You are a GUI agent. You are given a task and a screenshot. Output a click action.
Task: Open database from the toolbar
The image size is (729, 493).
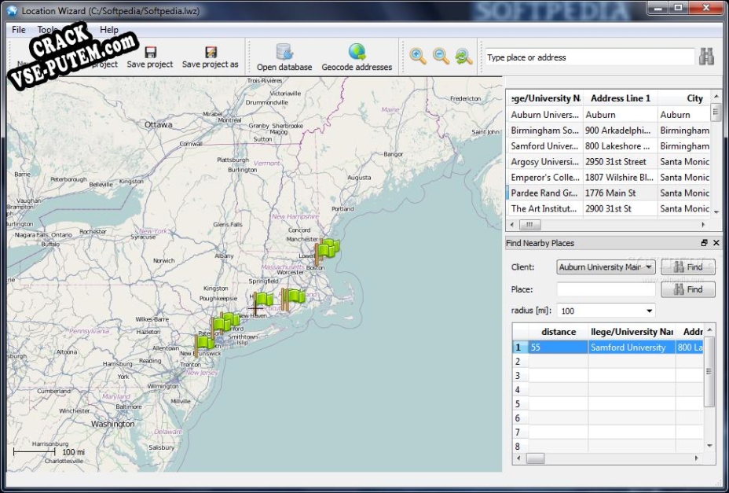(x=284, y=53)
